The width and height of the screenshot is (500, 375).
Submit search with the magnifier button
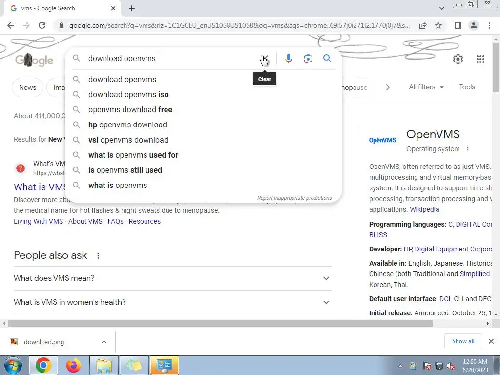[x=327, y=59]
